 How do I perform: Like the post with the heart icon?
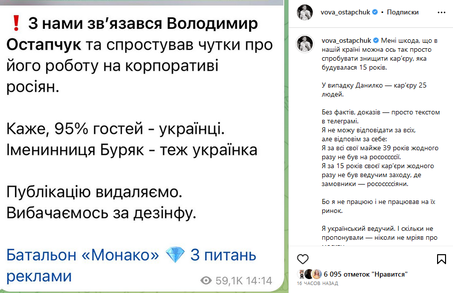(302, 259)
